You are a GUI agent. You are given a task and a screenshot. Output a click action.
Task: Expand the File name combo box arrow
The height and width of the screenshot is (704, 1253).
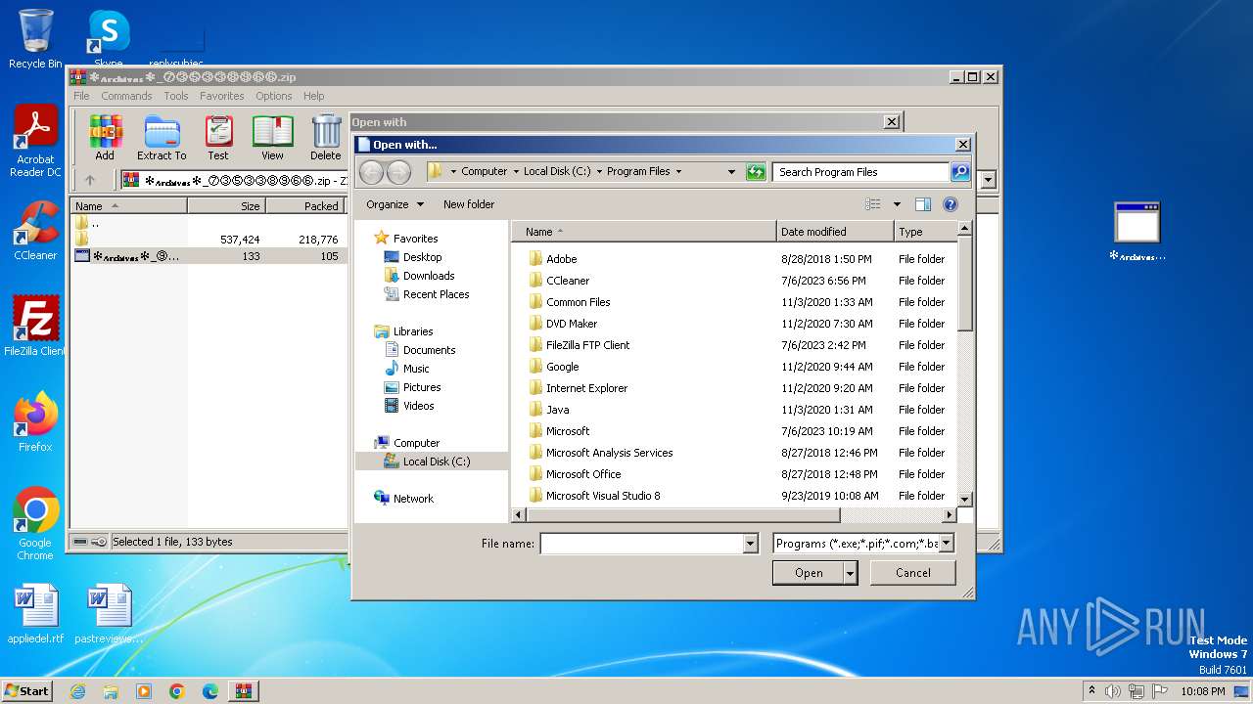coord(751,544)
